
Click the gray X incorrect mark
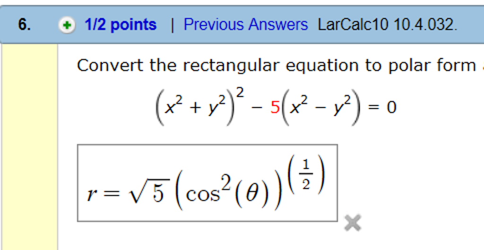pyautogui.click(x=353, y=223)
